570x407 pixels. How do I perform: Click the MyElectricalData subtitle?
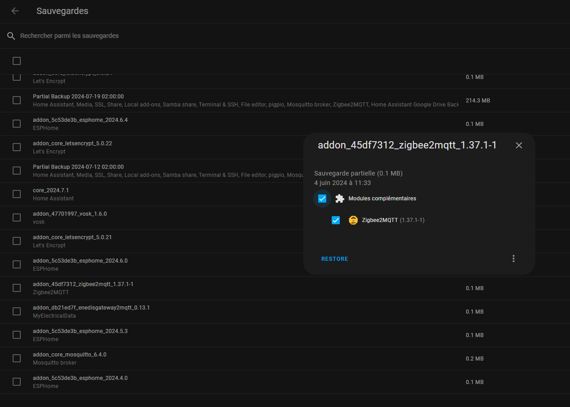click(x=54, y=316)
